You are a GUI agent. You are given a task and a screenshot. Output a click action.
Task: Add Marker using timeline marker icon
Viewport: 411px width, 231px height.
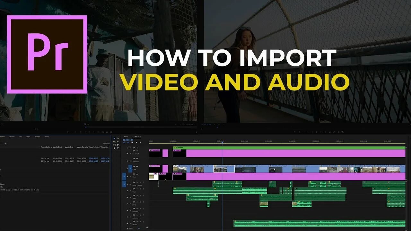[136, 142]
